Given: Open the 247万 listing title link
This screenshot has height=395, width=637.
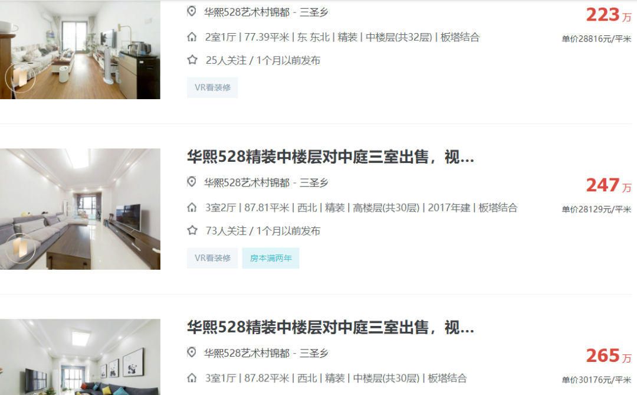Looking at the screenshot, I should 330,156.
